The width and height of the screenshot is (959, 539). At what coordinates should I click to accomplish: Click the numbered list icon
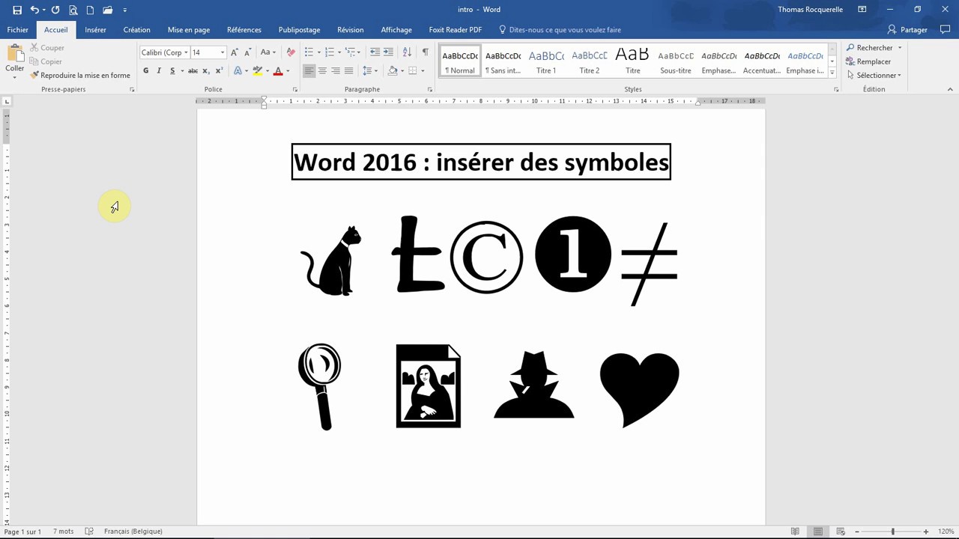click(330, 52)
